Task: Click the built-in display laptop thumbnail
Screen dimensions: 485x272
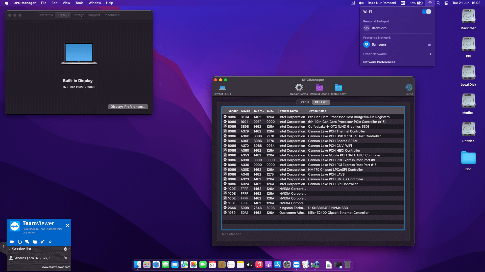Action: 79,53
